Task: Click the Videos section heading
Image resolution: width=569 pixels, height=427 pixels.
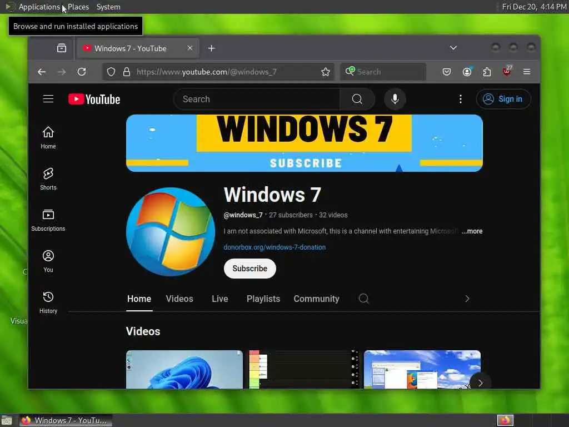Action: click(x=143, y=331)
